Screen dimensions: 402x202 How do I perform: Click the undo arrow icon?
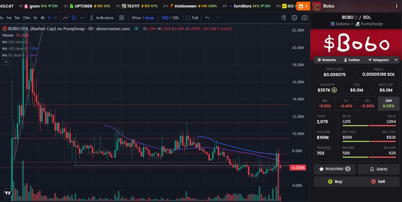click(x=207, y=18)
